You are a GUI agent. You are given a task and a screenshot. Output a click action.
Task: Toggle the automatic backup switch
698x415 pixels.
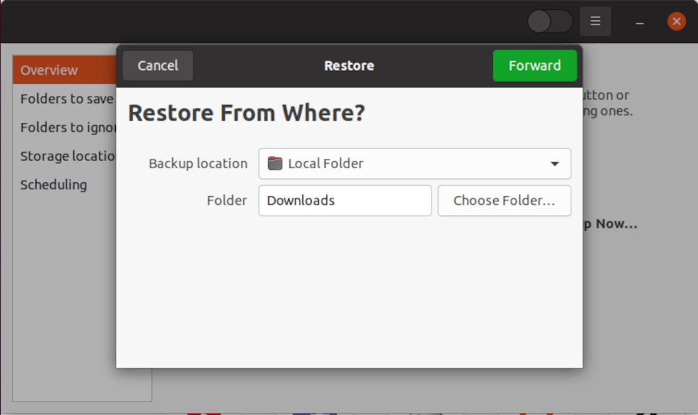click(550, 22)
